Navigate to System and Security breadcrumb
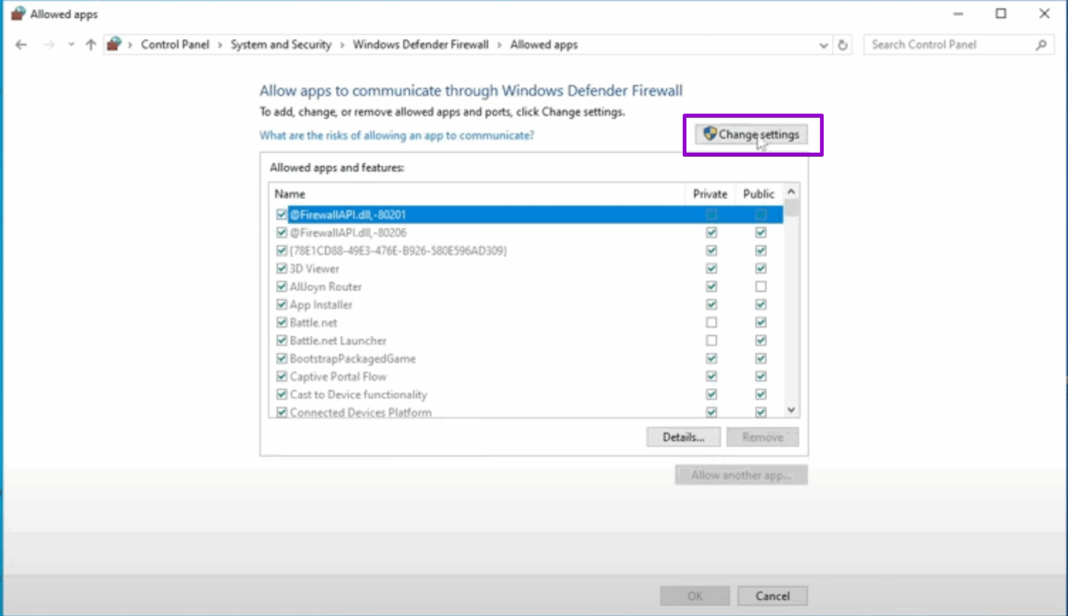This screenshot has width=1068, height=616. [281, 44]
